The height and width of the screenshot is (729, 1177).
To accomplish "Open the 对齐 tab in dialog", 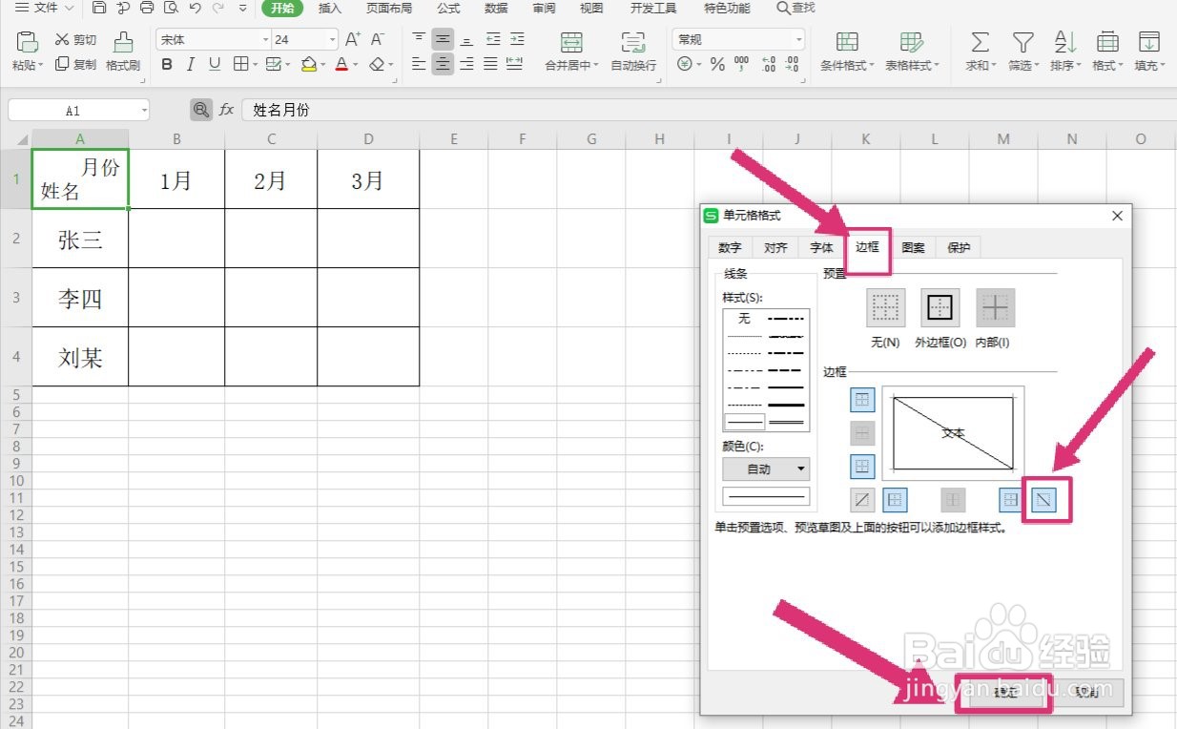I will click(x=775, y=247).
